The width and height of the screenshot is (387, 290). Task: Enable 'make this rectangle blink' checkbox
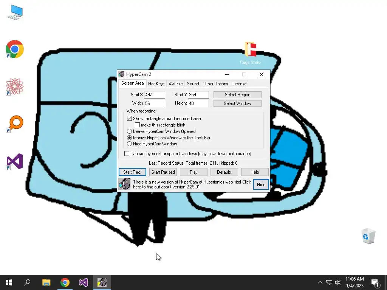pyautogui.click(x=137, y=125)
